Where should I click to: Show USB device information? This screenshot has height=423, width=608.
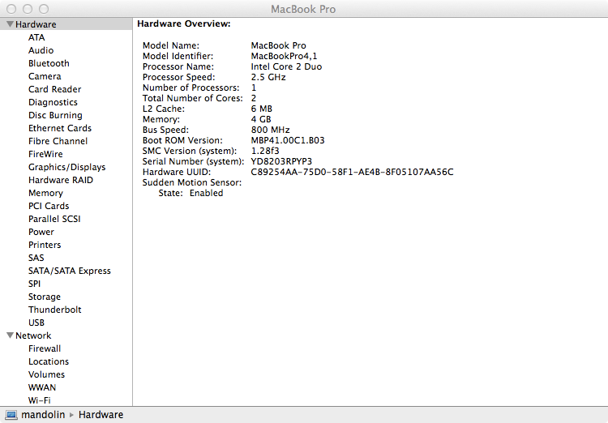(36, 323)
